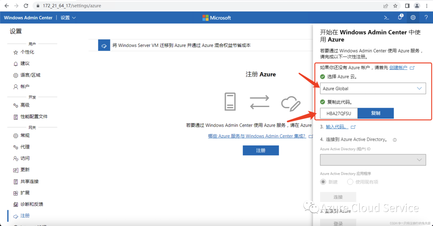Click the info icon beside Azure Active Directory
This screenshot has height=226, width=433.
(x=395, y=140)
